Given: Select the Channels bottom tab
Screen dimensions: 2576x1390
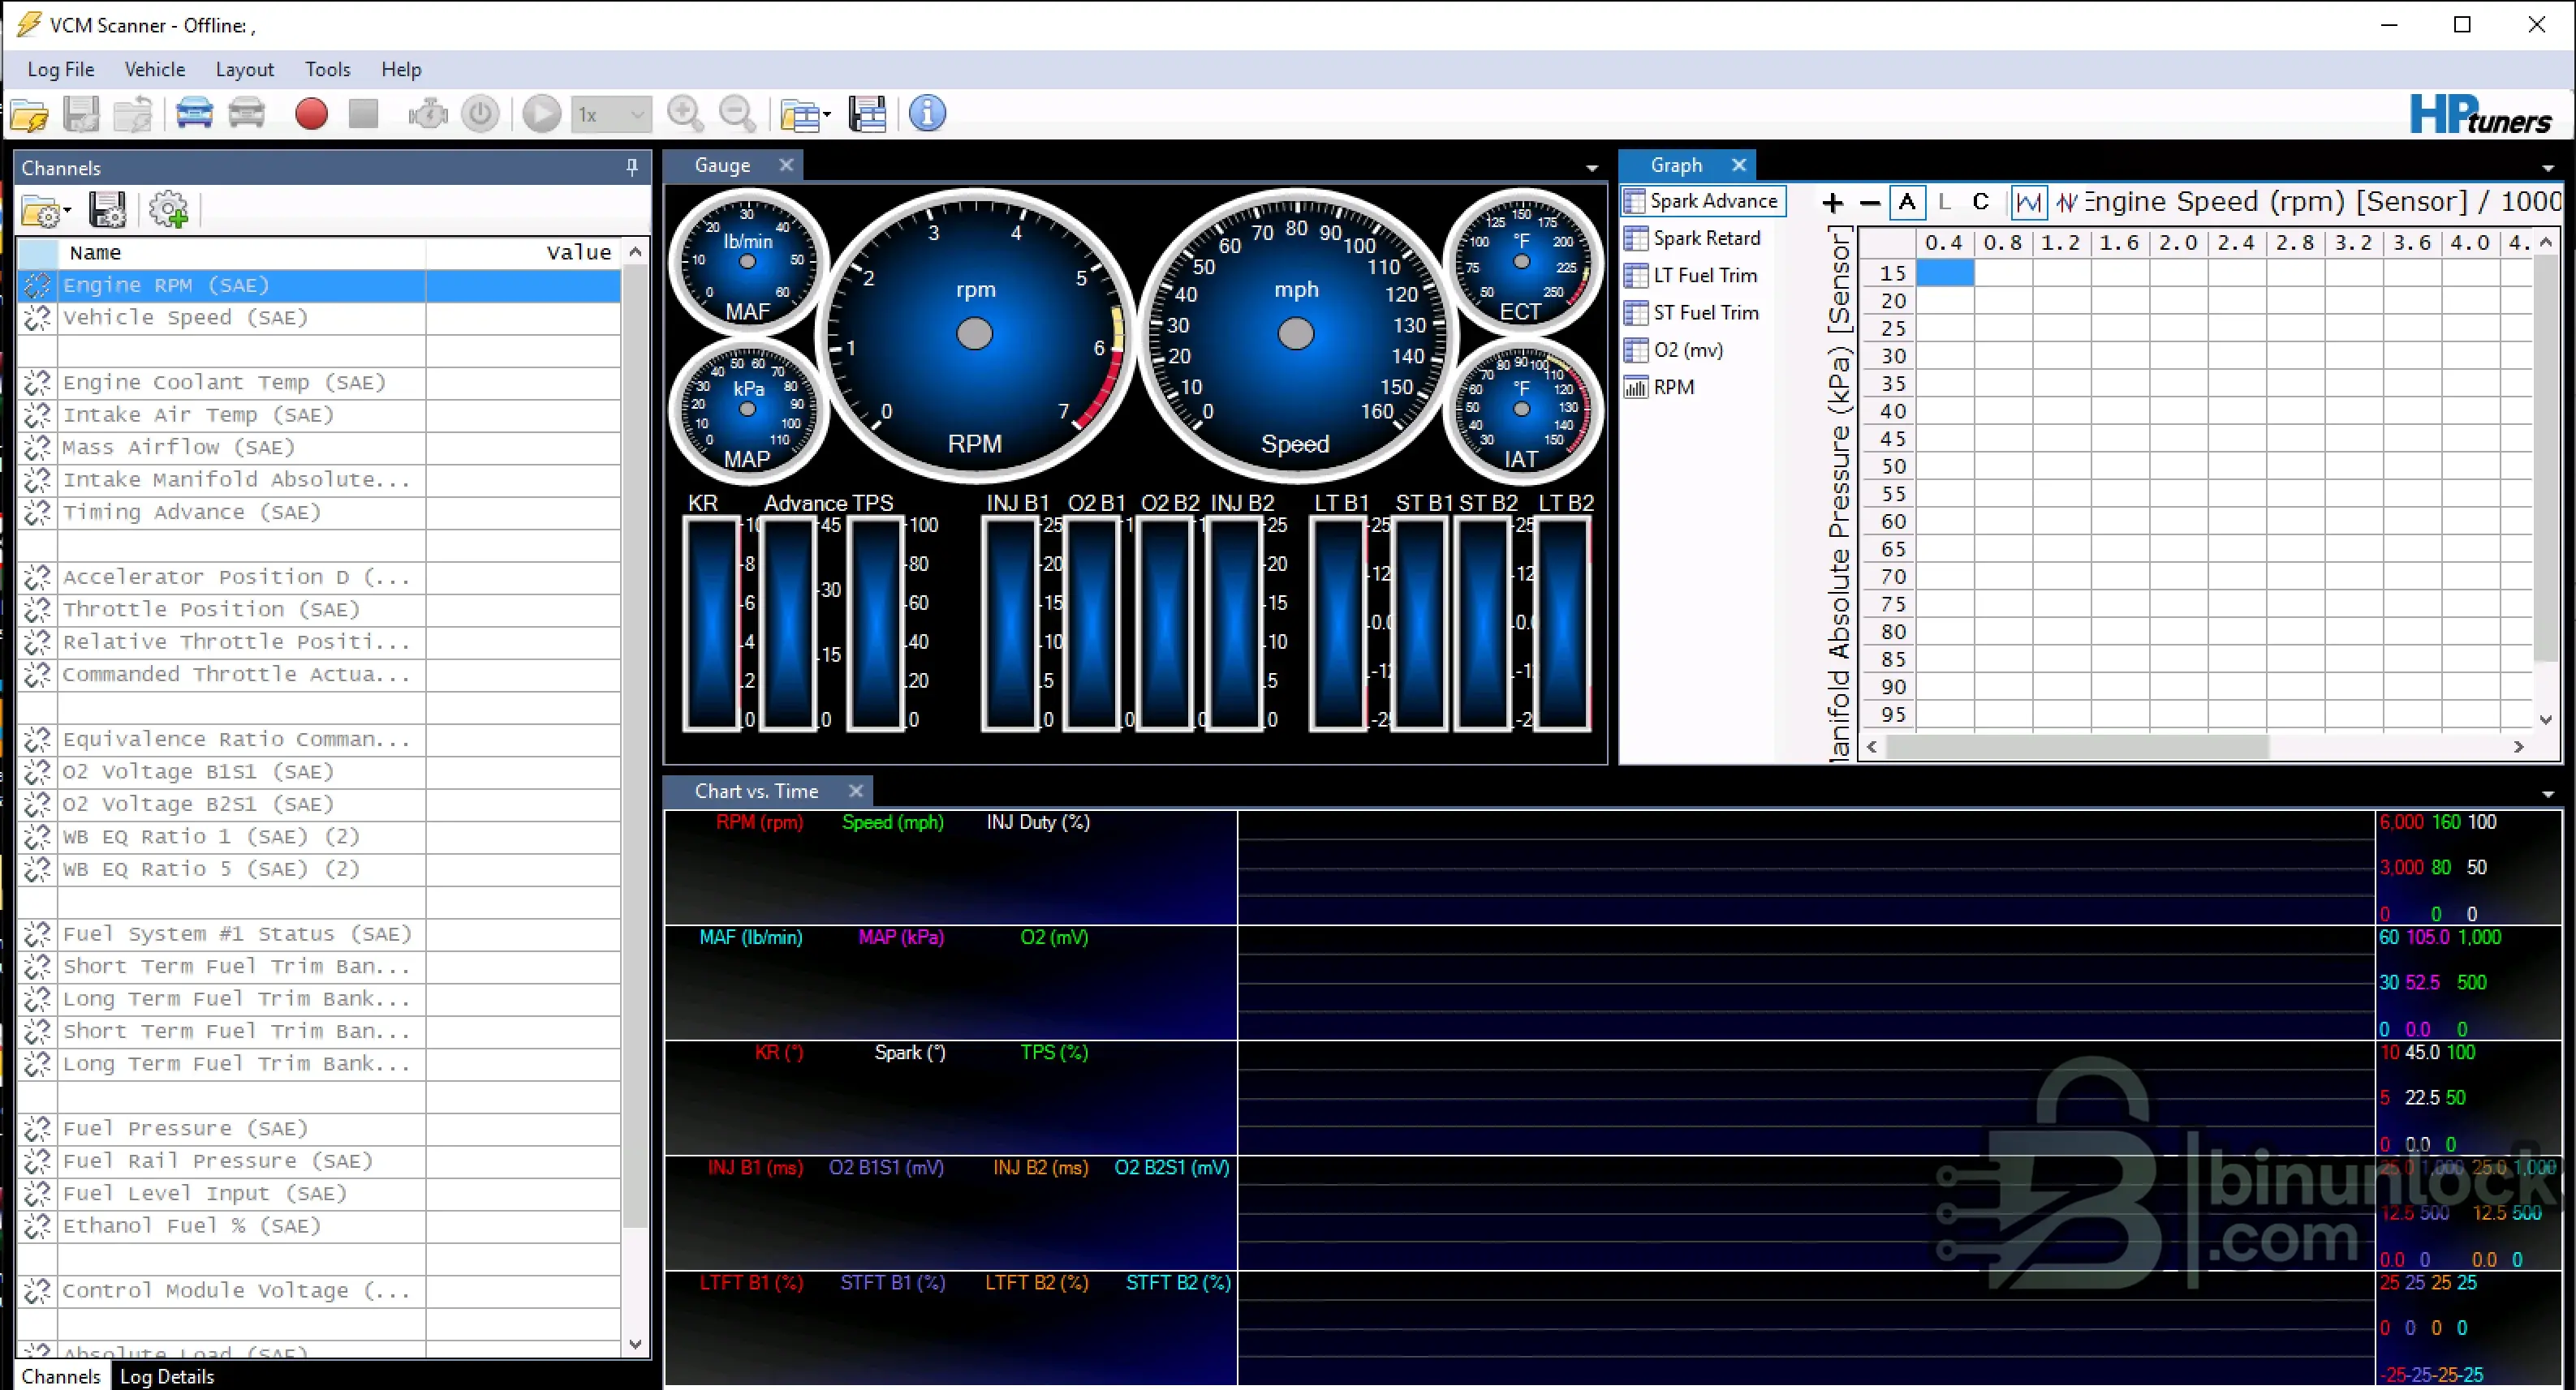Looking at the screenshot, I should [x=61, y=1376].
